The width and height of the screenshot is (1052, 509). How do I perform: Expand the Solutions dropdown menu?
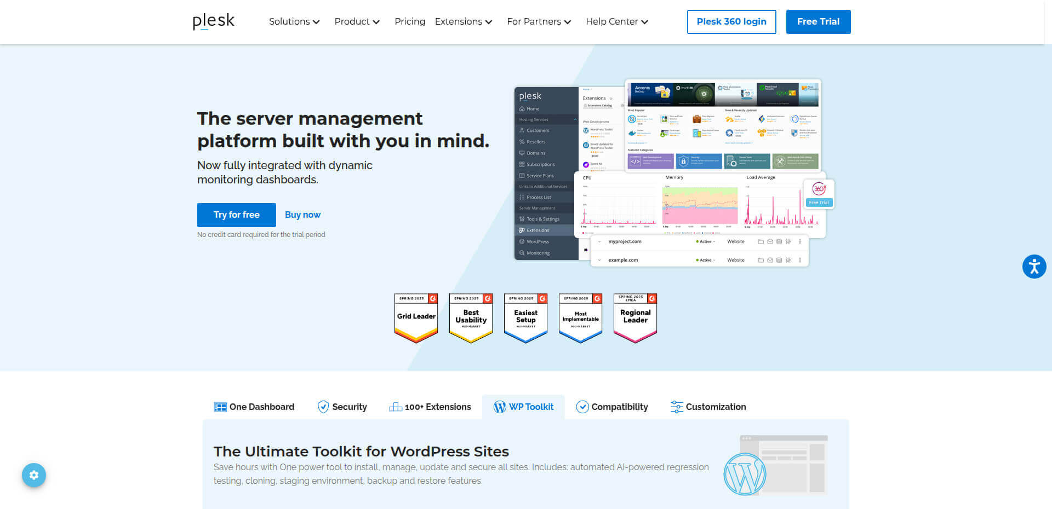[294, 21]
